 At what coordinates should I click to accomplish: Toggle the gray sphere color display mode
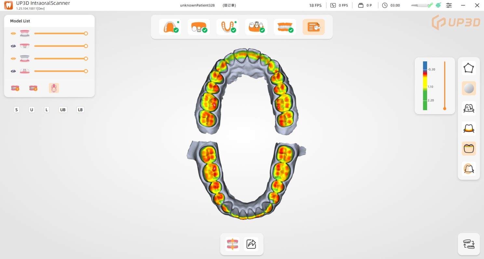pyautogui.click(x=469, y=88)
